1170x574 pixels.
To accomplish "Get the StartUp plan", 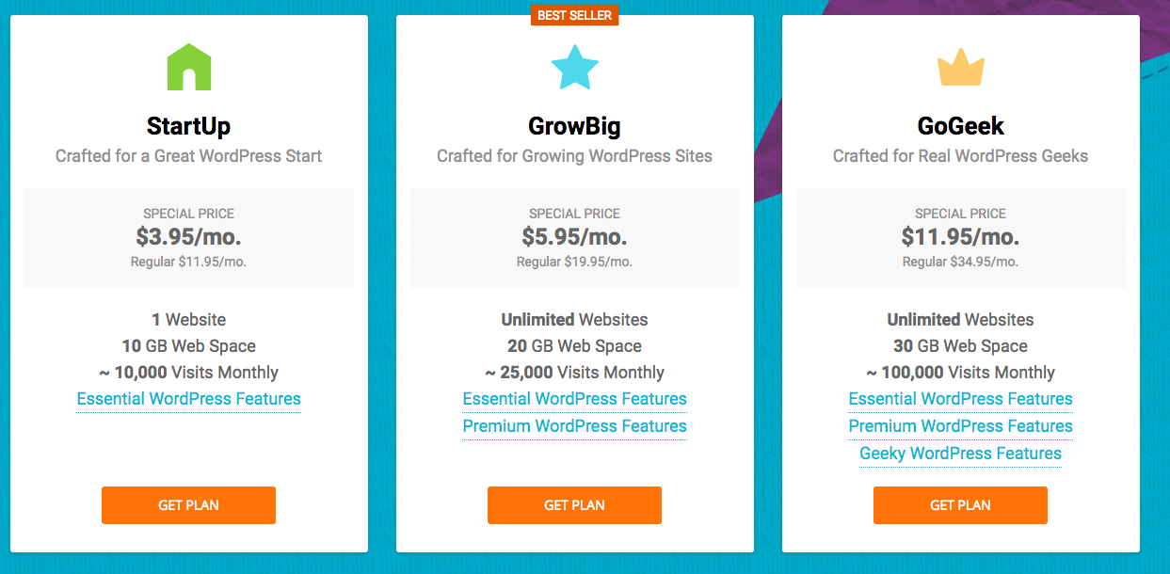I will pos(188,505).
